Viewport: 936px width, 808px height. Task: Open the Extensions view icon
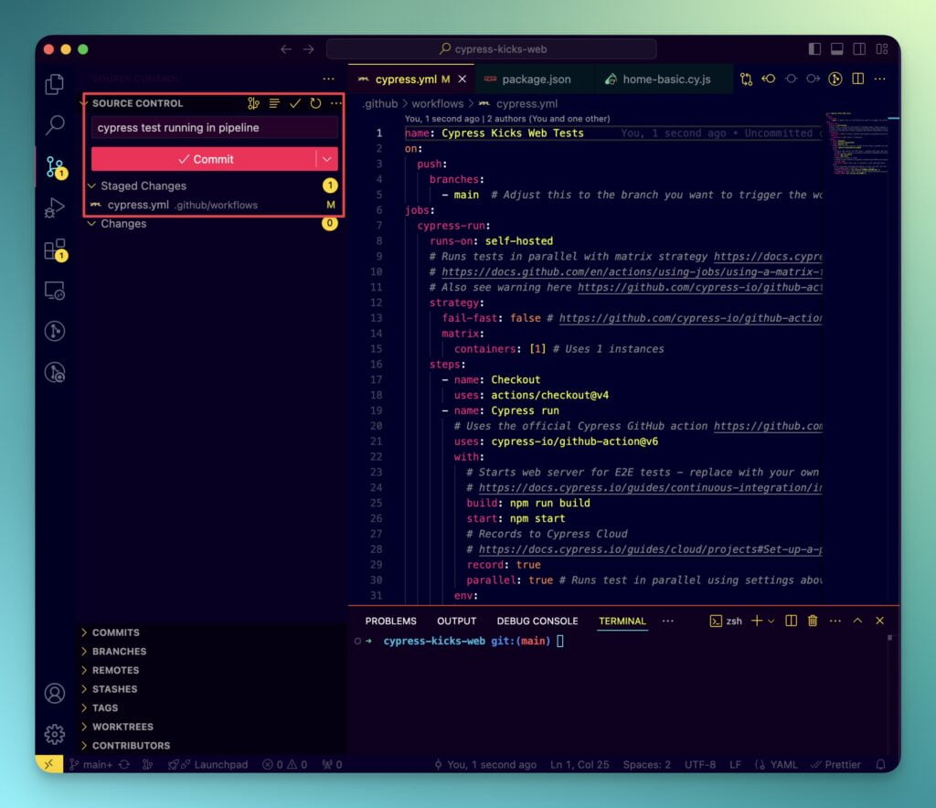[x=56, y=250]
